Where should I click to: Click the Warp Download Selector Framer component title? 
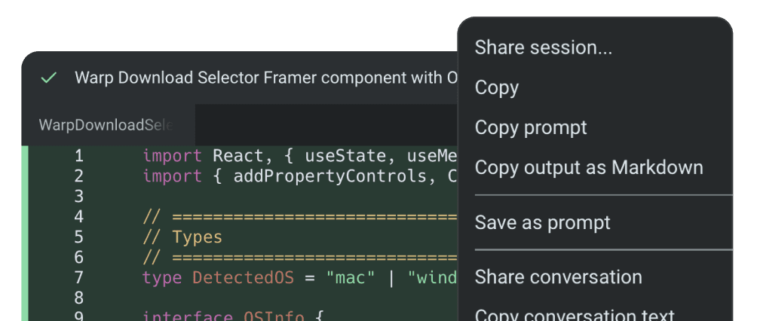click(266, 78)
